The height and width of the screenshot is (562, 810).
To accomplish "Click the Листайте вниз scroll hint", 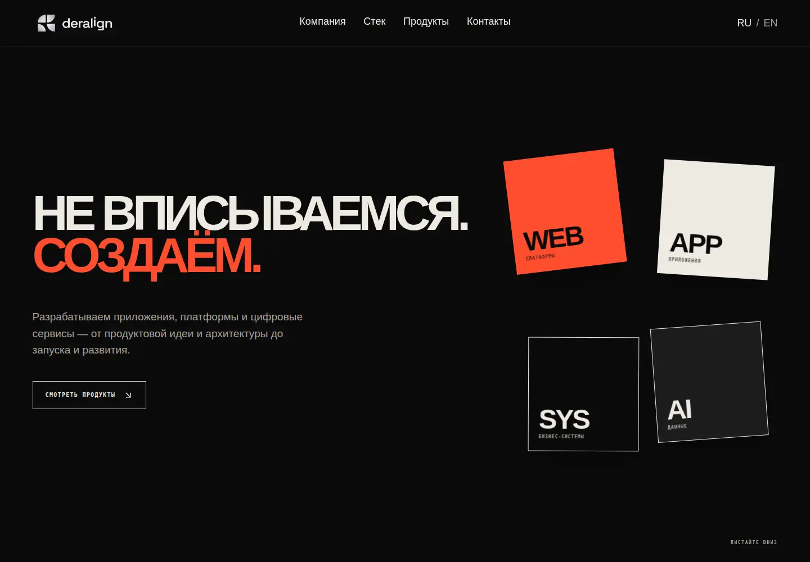I will click(754, 542).
